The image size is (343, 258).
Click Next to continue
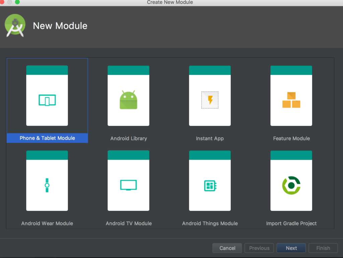pos(291,248)
